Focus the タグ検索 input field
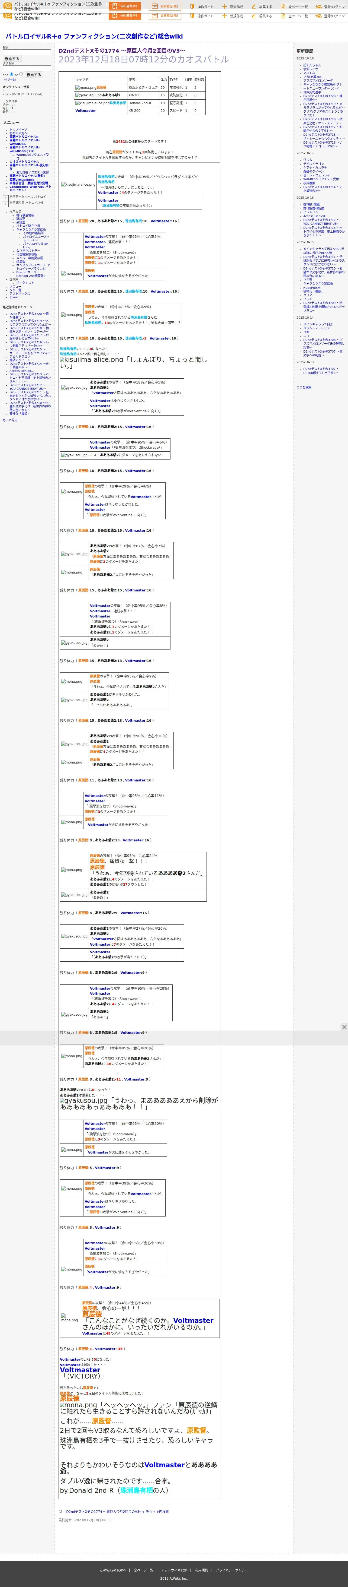This screenshot has width=348, height=1587. 27,68
